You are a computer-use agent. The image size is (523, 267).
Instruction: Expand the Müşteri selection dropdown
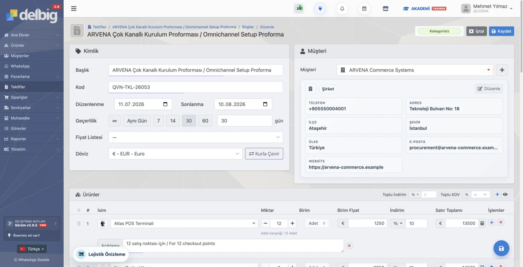pos(415,70)
